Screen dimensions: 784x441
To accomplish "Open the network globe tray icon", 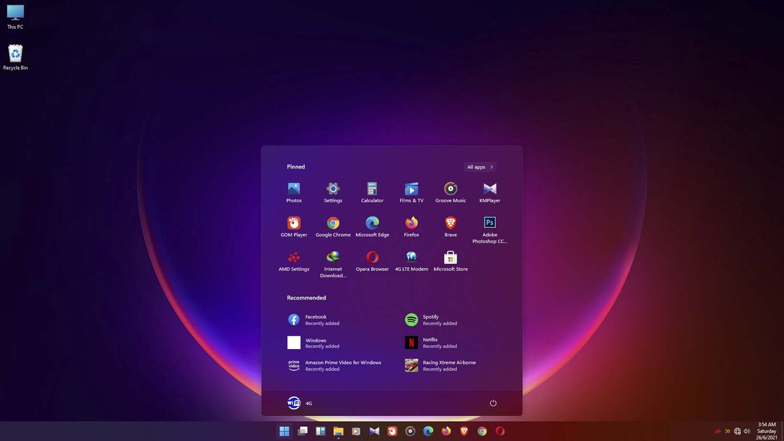I will click(x=737, y=431).
